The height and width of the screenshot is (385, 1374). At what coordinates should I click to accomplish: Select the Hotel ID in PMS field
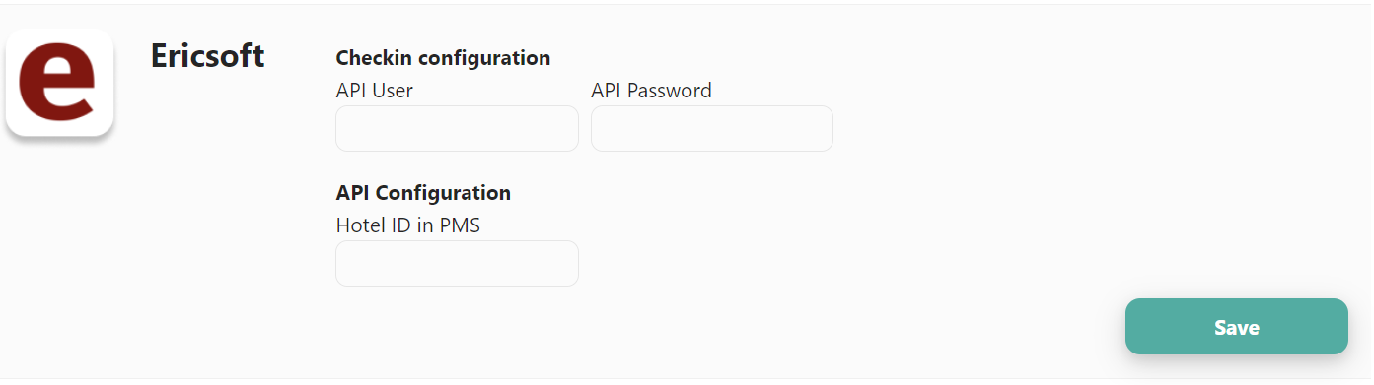(457, 264)
